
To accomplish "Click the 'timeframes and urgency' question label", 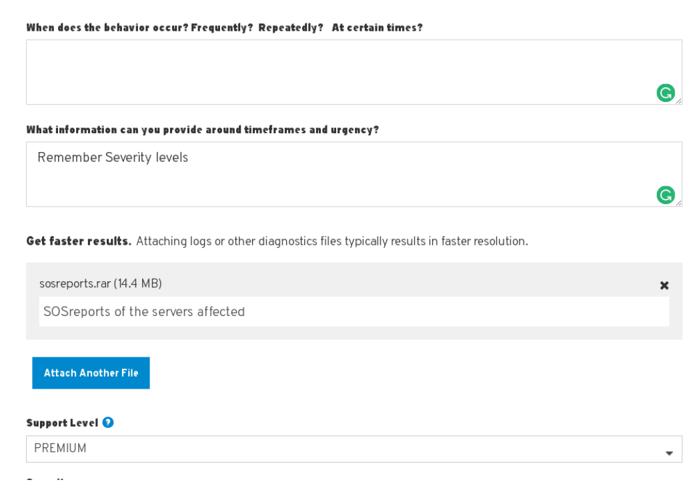I will click(x=202, y=129).
